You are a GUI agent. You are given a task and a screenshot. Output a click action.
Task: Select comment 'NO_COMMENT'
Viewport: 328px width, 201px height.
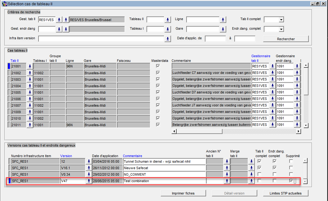click(164, 174)
